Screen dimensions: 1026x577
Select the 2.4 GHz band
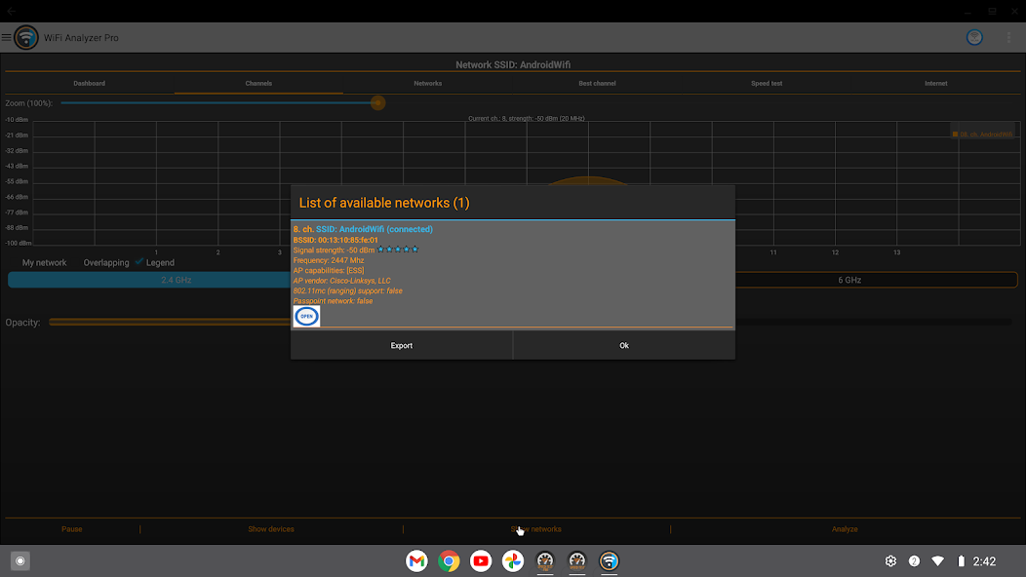(x=177, y=280)
